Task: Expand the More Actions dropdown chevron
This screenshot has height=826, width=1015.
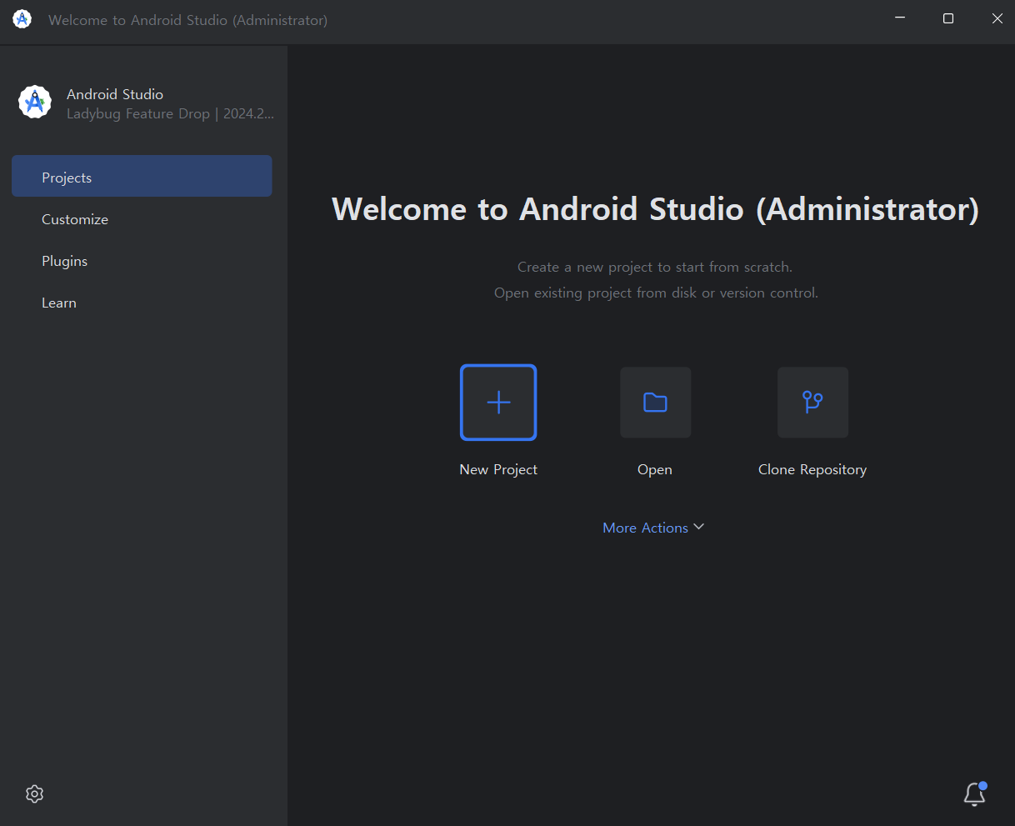Action: tap(698, 527)
